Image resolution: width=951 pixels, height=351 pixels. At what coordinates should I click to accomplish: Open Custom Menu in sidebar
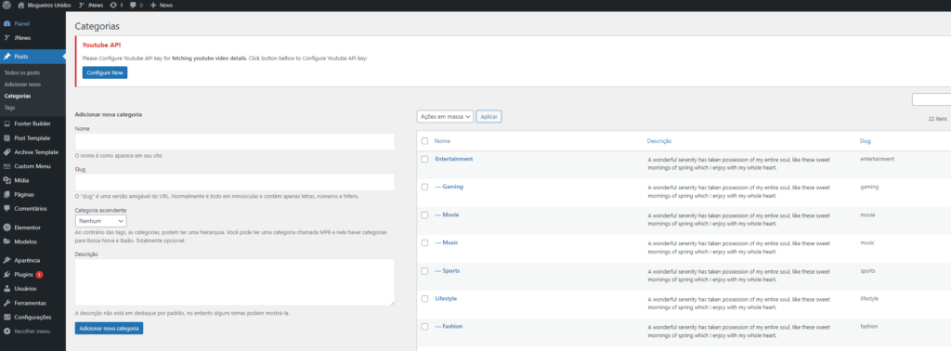(33, 166)
